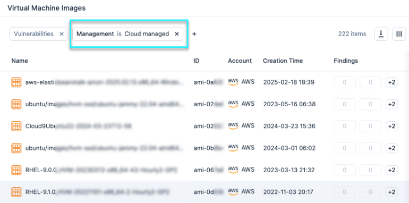Sort by ID column header
409x203 pixels.
coord(196,61)
